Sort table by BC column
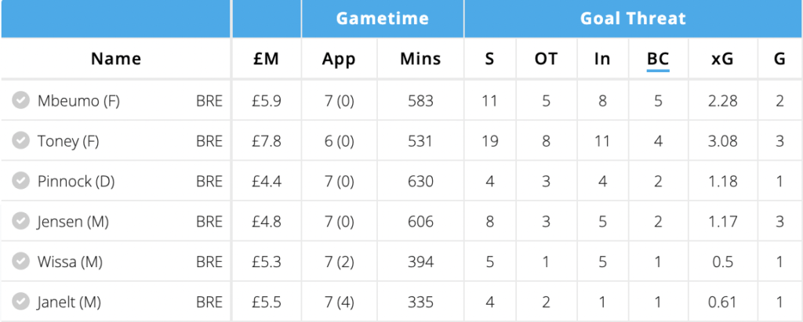Screen dimensions: 803x322 pyautogui.click(x=658, y=59)
